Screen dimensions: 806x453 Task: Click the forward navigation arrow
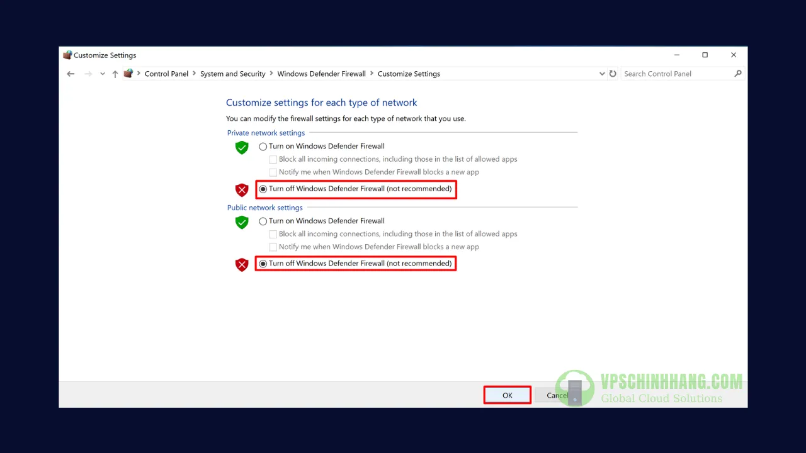[88, 74]
